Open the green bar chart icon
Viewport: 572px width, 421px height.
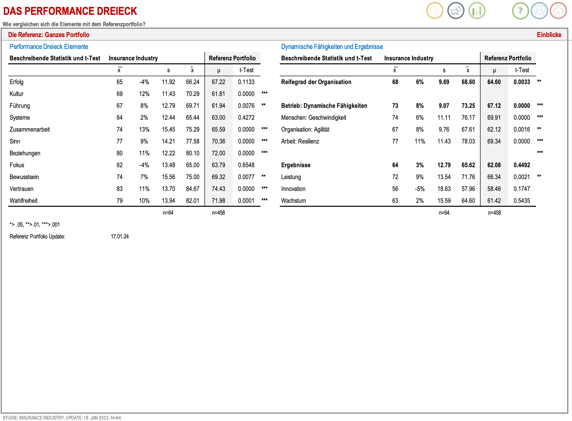[476, 11]
